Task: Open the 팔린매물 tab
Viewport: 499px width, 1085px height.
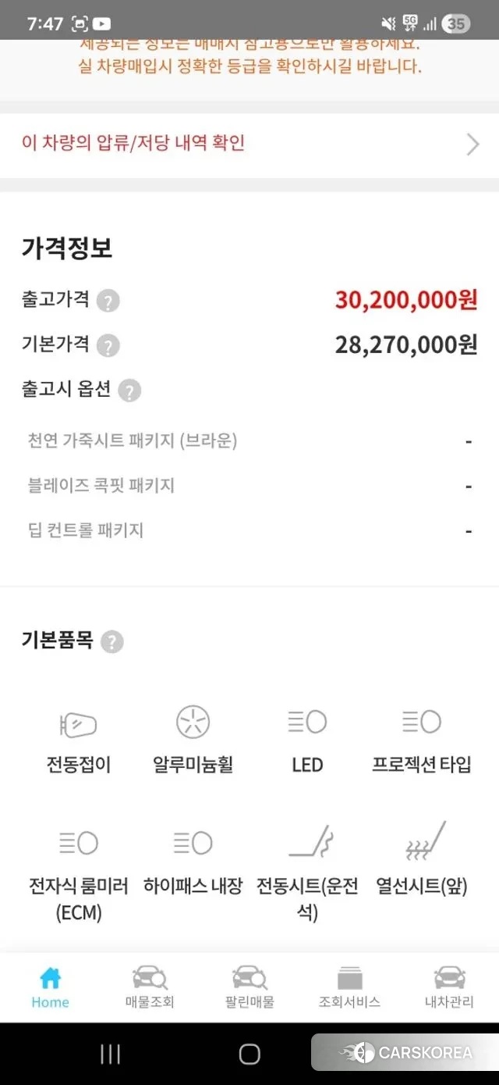Action: tap(249, 987)
